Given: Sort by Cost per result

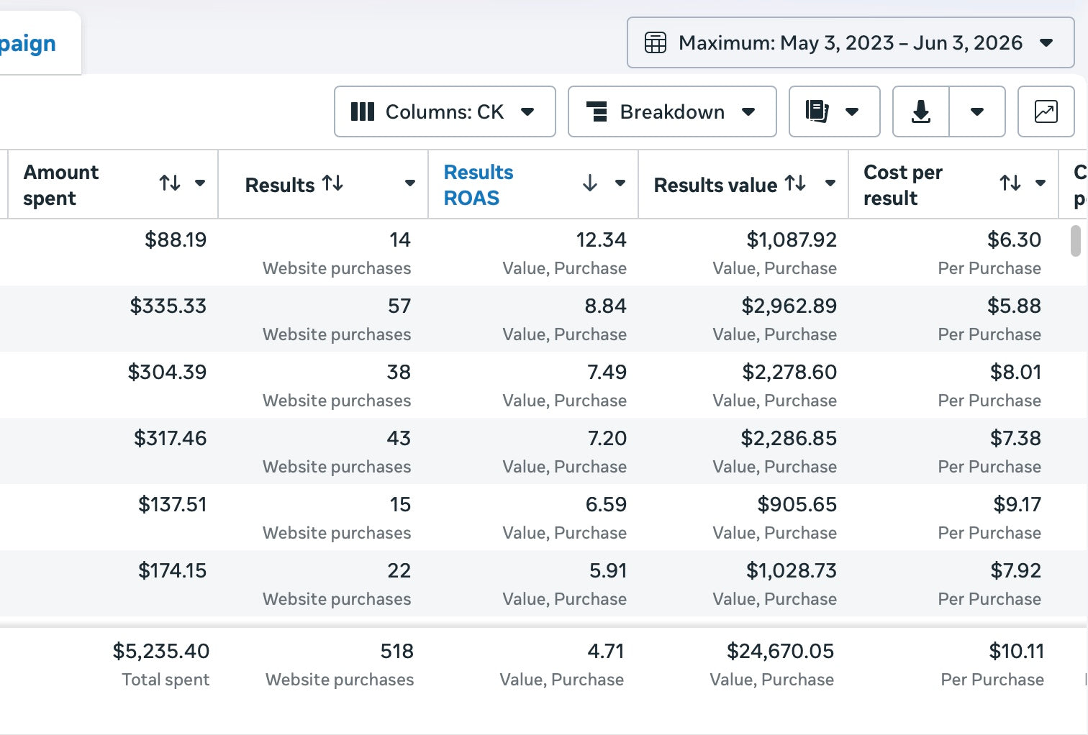Looking at the screenshot, I should click(1010, 183).
